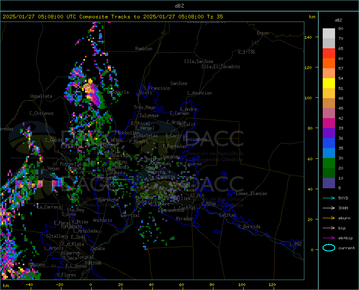
Task: Click the Zapata label
Action: click(98, 249)
